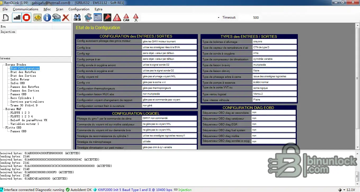
Task: Select Pannes des Sorties in tree
Action: 25,90
